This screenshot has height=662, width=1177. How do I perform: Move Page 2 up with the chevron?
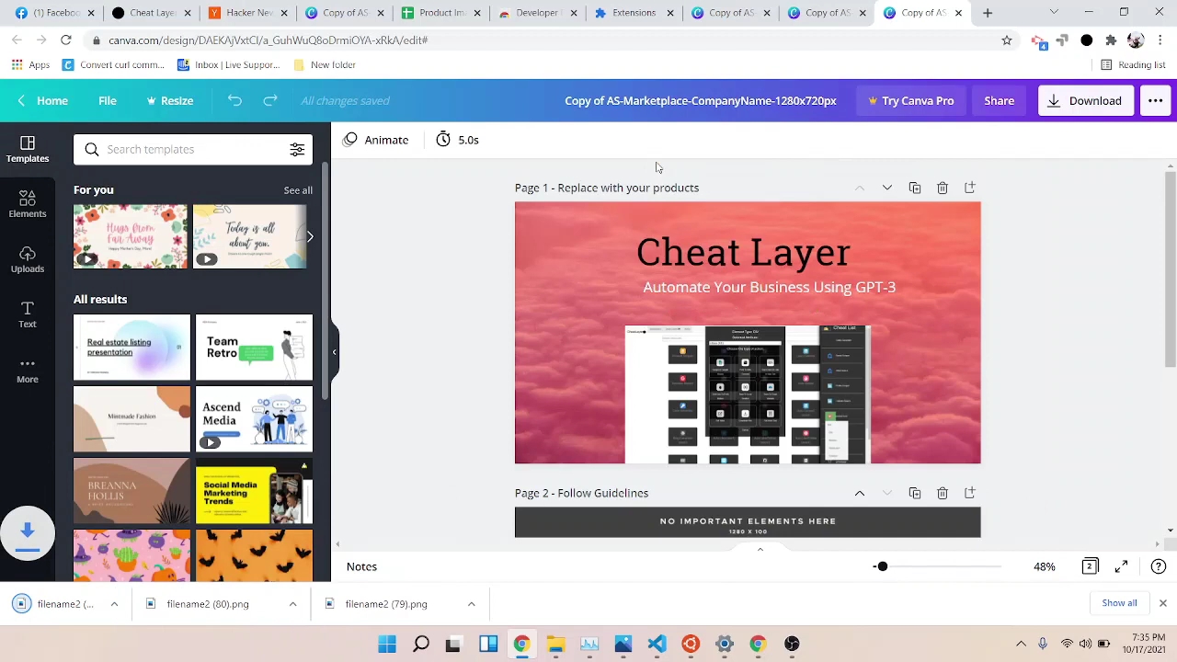[x=860, y=493]
